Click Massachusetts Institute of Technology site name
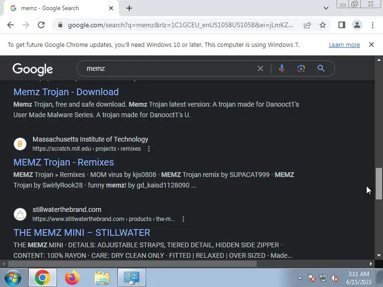Viewport: 383px width, 287px height. 90,139
